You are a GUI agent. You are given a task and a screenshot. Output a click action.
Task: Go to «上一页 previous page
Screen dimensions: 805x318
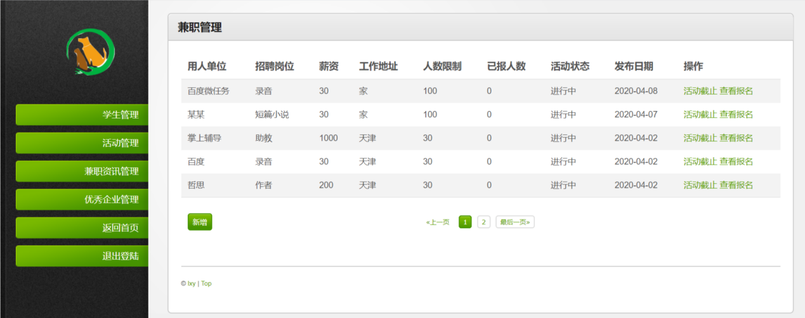[x=438, y=222]
